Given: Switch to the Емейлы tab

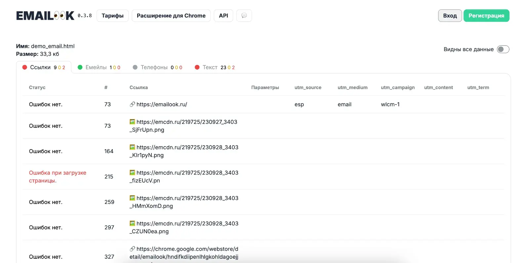Looking at the screenshot, I should [x=99, y=67].
